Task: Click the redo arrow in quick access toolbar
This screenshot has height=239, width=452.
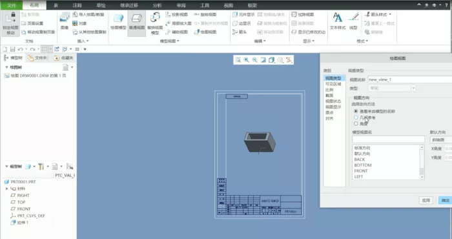Action: [32, 49]
